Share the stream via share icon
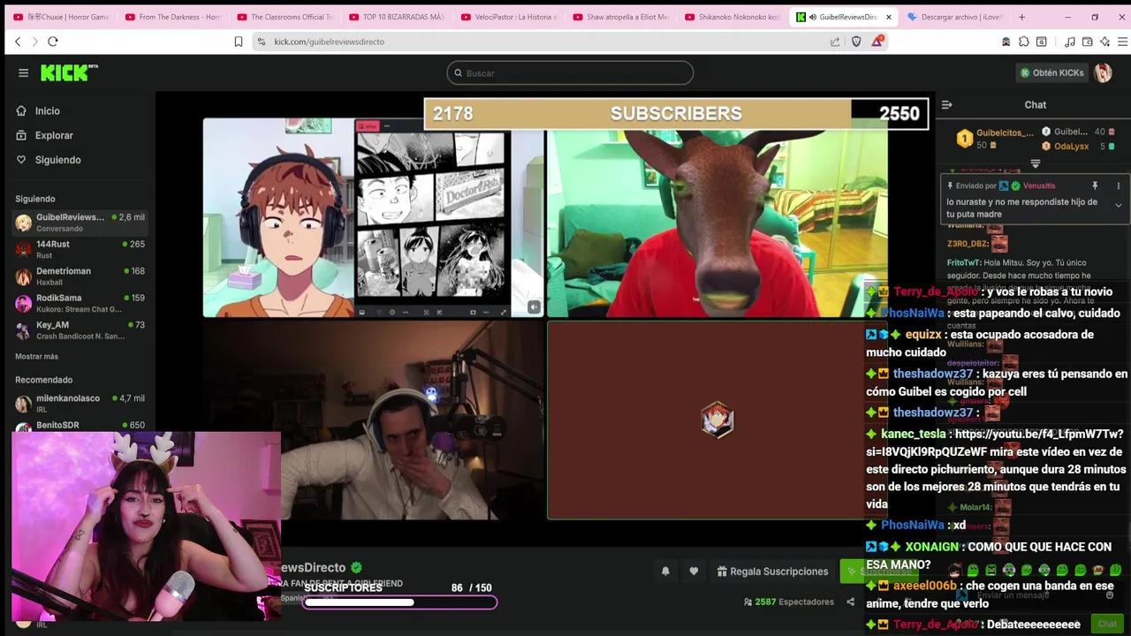Image resolution: width=1131 pixels, height=636 pixels. (x=850, y=602)
